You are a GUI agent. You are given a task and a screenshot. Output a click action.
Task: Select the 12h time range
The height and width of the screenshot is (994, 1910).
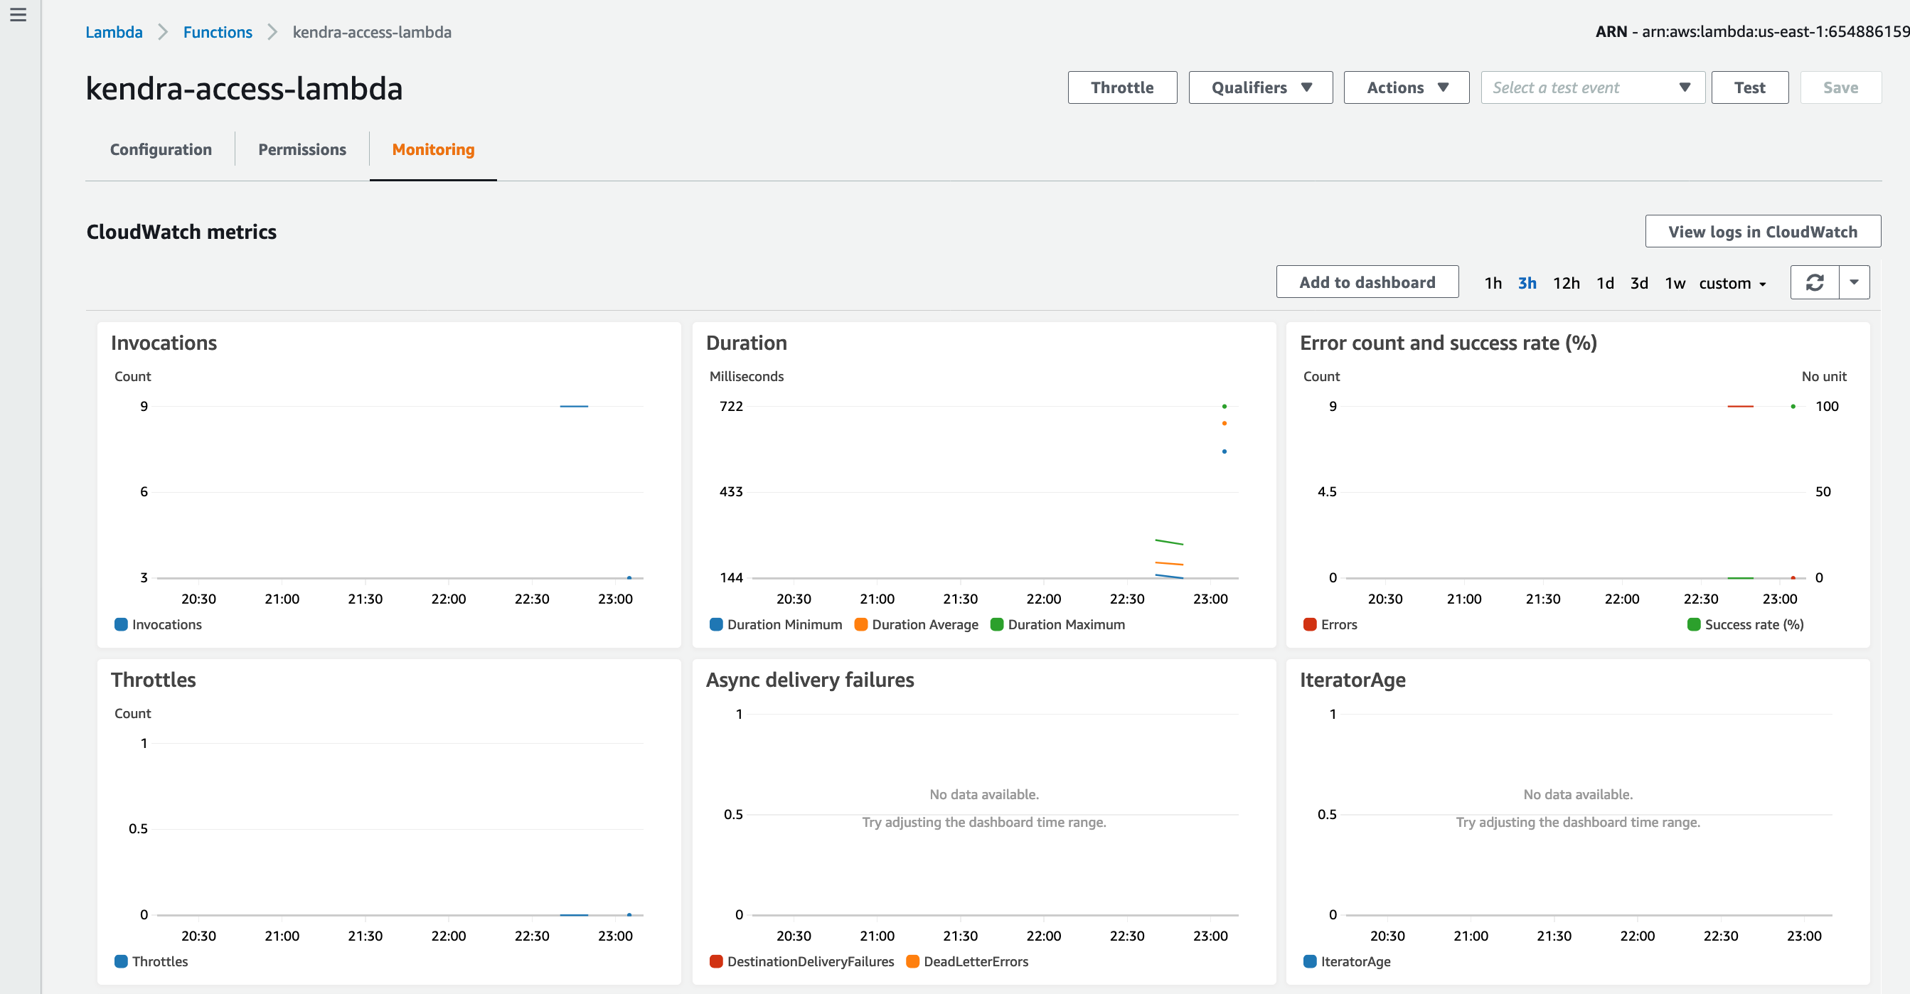point(1566,283)
